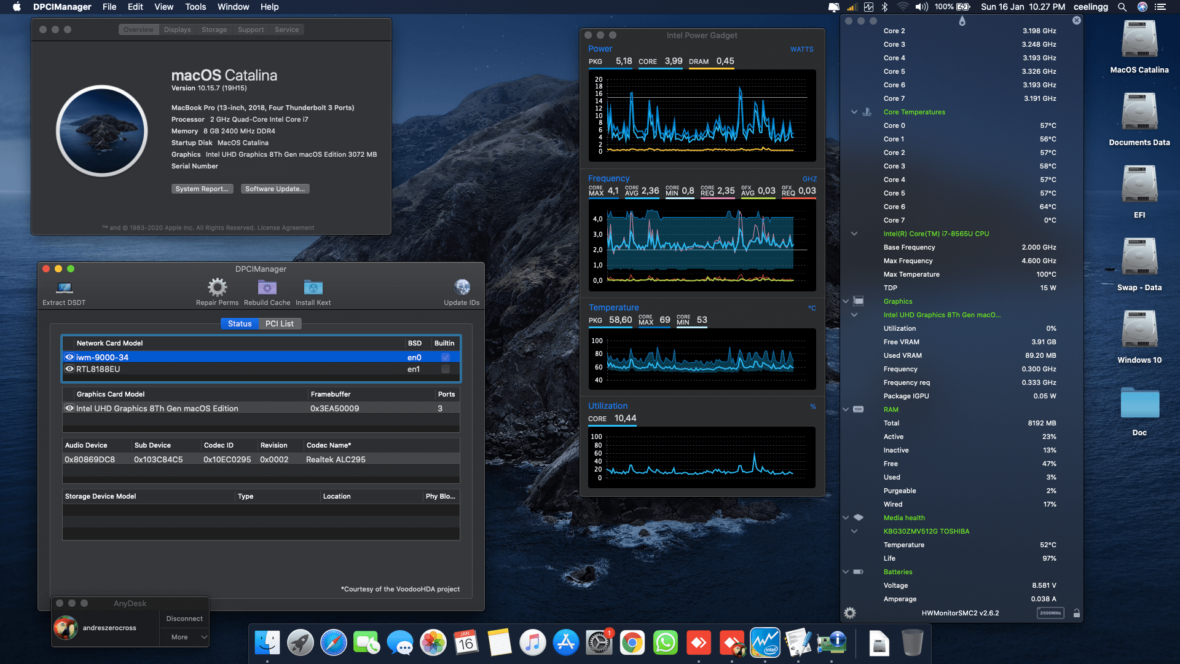This screenshot has width=1180, height=664.
Task: Click the Intel Power Gadget Power graph
Action: click(702, 116)
